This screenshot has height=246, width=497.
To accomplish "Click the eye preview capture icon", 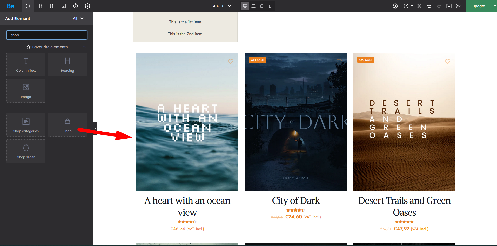I will click(459, 6).
